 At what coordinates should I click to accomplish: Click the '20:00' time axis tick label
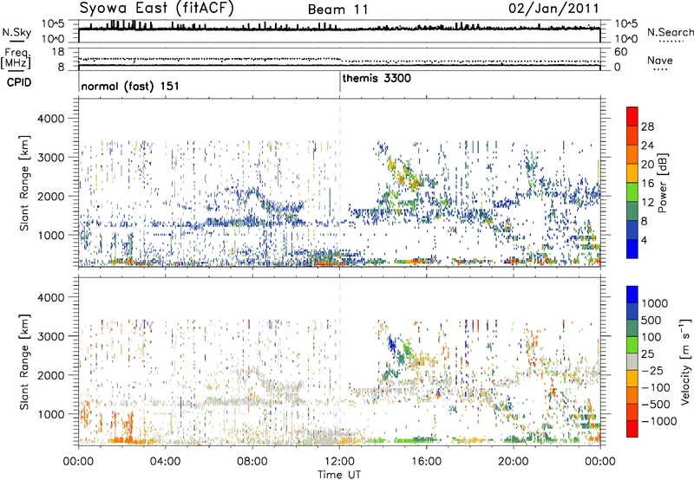[x=514, y=462]
